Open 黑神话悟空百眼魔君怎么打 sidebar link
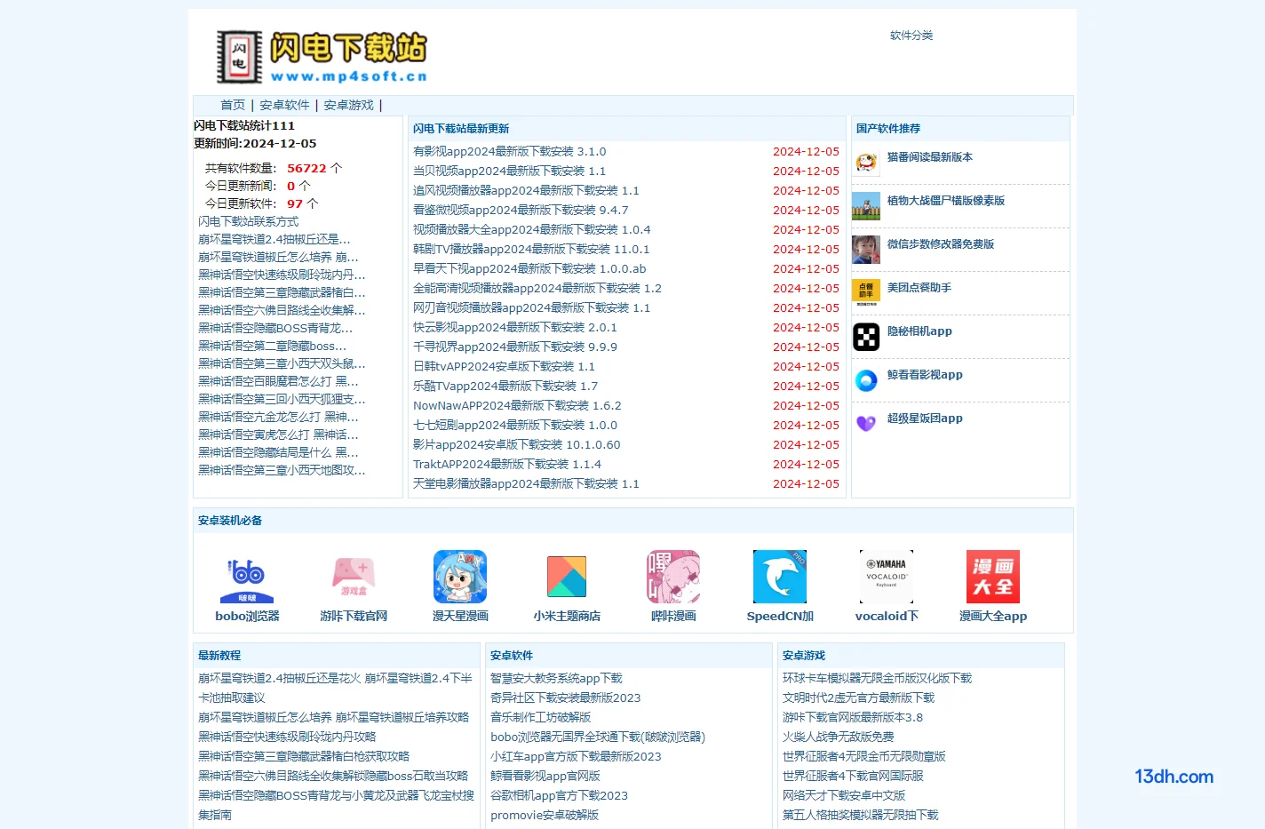Image resolution: width=1265 pixels, height=829 pixels. (x=279, y=381)
